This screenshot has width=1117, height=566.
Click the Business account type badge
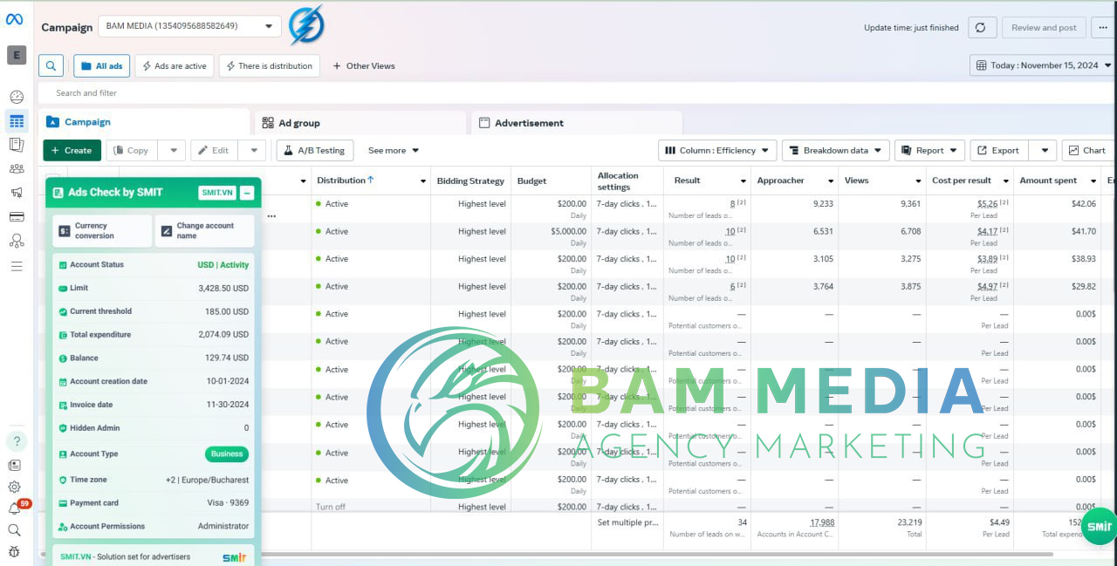(227, 453)
